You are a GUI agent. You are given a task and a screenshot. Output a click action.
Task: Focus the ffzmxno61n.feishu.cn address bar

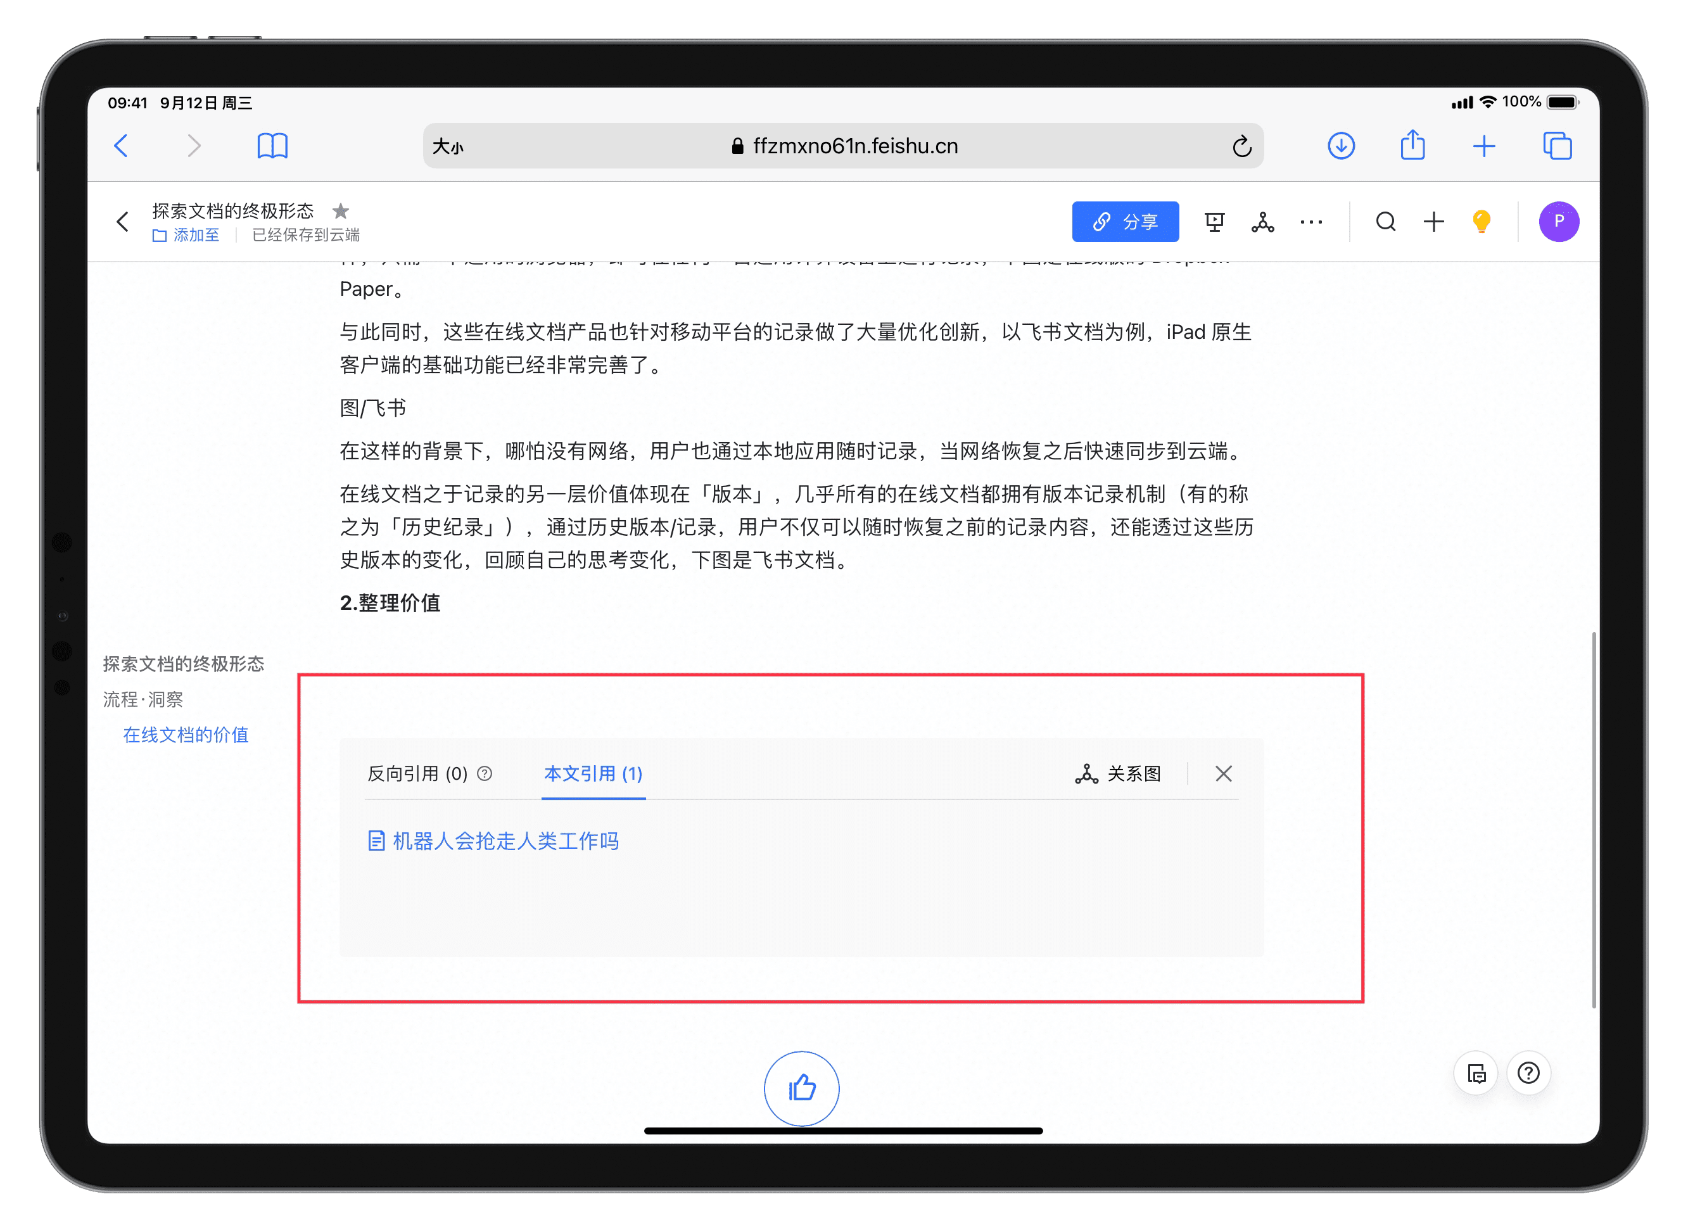tap(844, 146)
